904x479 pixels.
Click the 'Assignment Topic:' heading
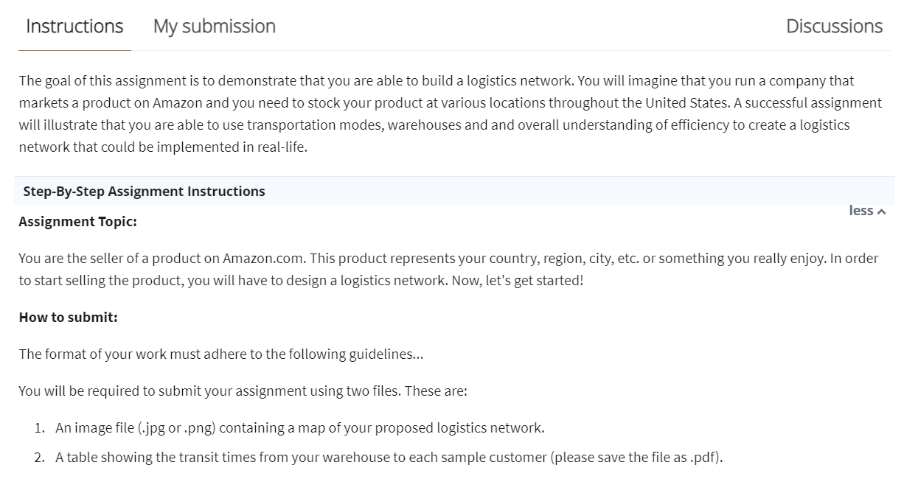77,222
